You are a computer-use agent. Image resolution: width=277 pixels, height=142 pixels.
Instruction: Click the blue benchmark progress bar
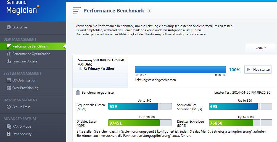(x=180, y=69)
